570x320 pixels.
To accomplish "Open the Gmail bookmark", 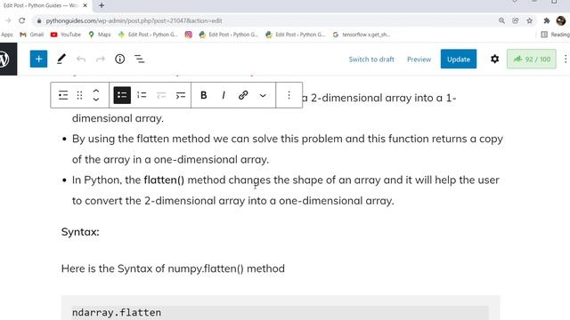I will point(32,35).
